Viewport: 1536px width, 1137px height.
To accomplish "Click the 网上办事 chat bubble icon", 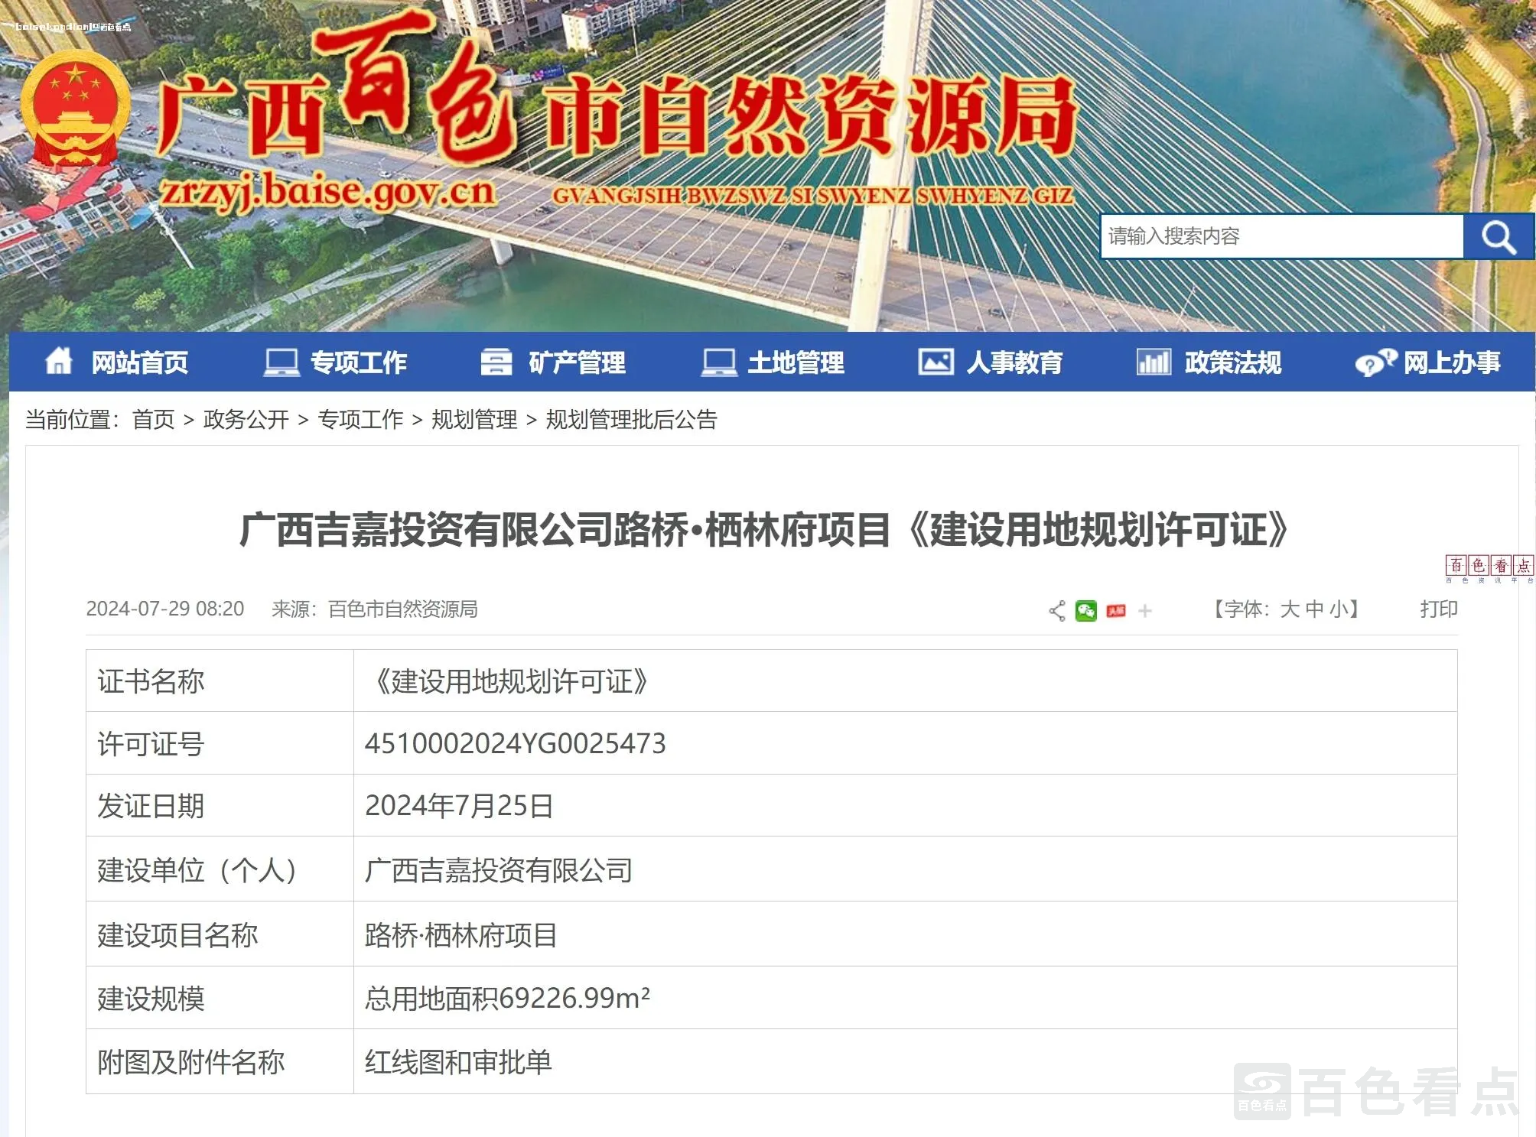I will 1375,362.
